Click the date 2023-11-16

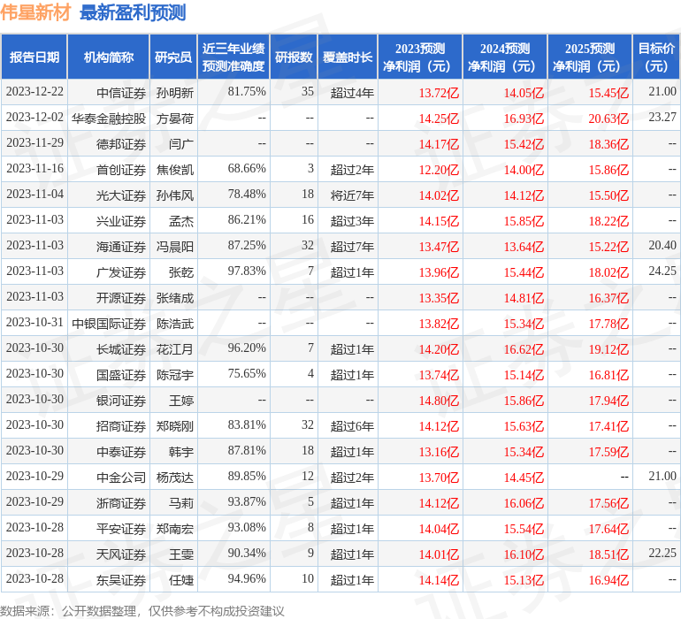(34, 169)
